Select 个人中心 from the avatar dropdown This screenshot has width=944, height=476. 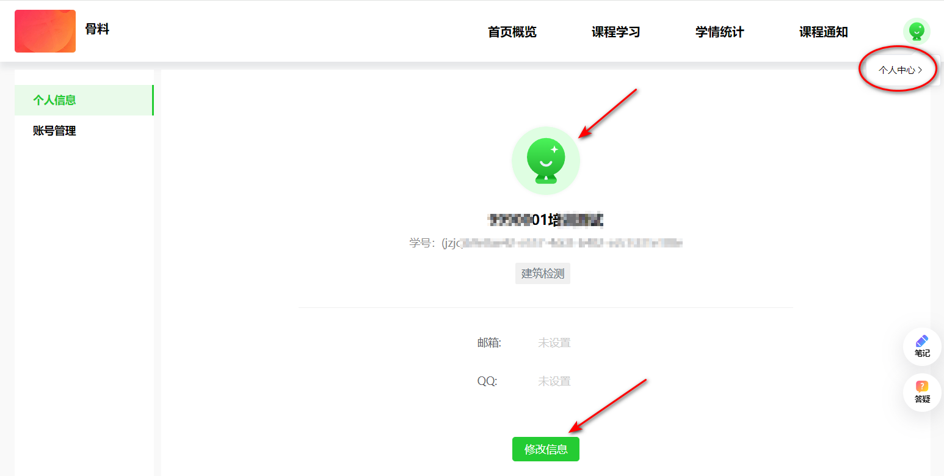(x=896, y=70)
